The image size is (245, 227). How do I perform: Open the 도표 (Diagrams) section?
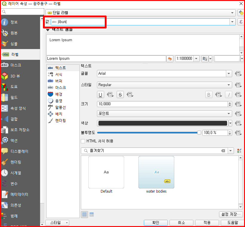coord(20,87)
